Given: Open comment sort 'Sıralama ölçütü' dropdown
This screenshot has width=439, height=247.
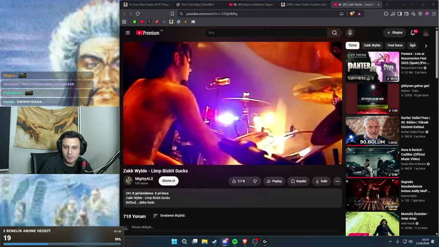Looking at the screenshot, I should pos(169,215).
